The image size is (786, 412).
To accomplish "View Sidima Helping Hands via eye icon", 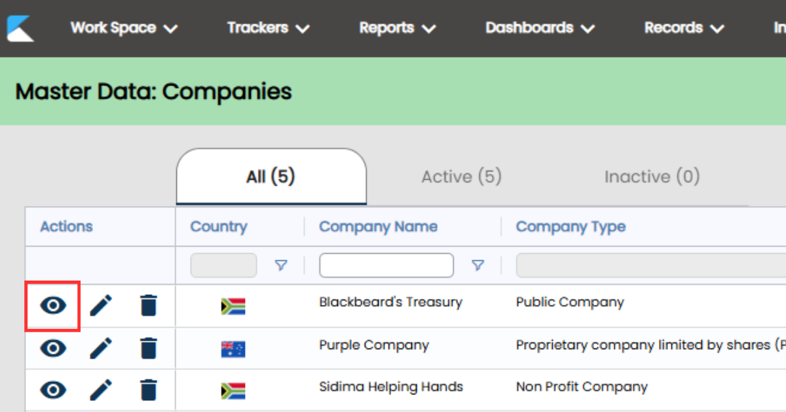I will click(53, 390).
